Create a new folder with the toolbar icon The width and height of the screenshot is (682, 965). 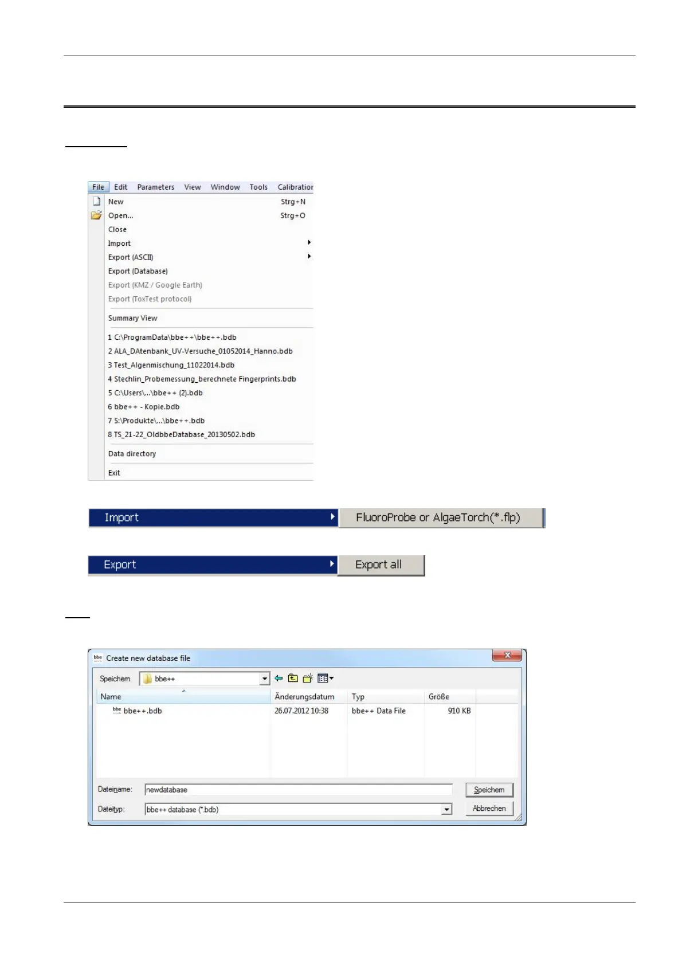pyautogui.click(x=308, y=678)
